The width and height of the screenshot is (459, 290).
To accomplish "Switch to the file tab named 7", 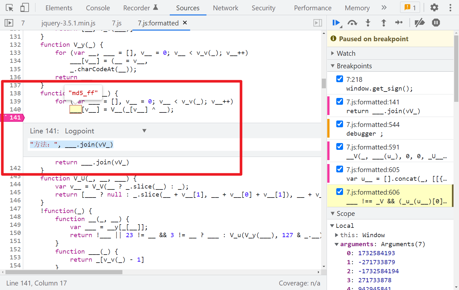I will [x=23, y=23].
